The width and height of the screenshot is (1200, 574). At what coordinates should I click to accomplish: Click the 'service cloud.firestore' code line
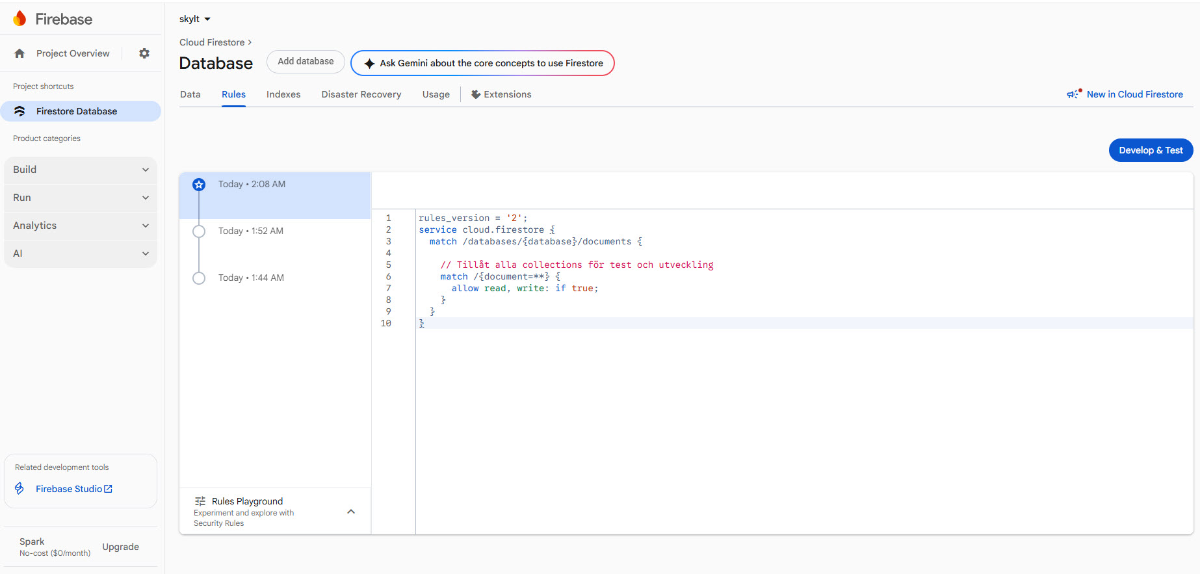point(487,230)
